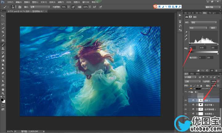
Task: Open the layer blend mode dropdown
Action: click(192, 81)
